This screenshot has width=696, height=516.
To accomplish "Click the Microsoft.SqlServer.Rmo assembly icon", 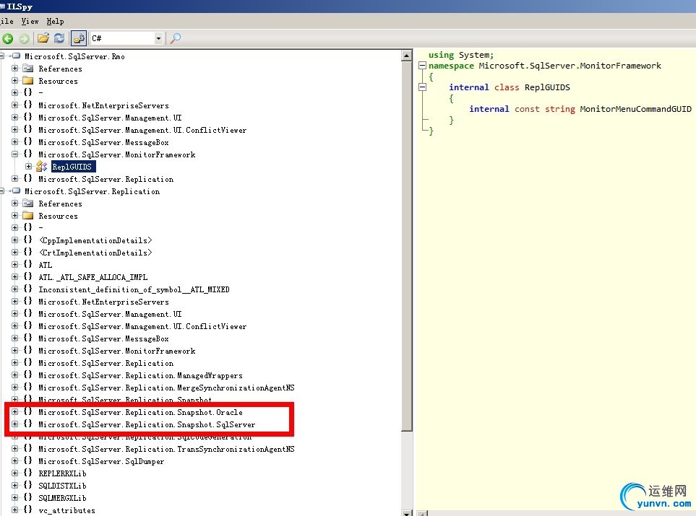I will (15, 56).
